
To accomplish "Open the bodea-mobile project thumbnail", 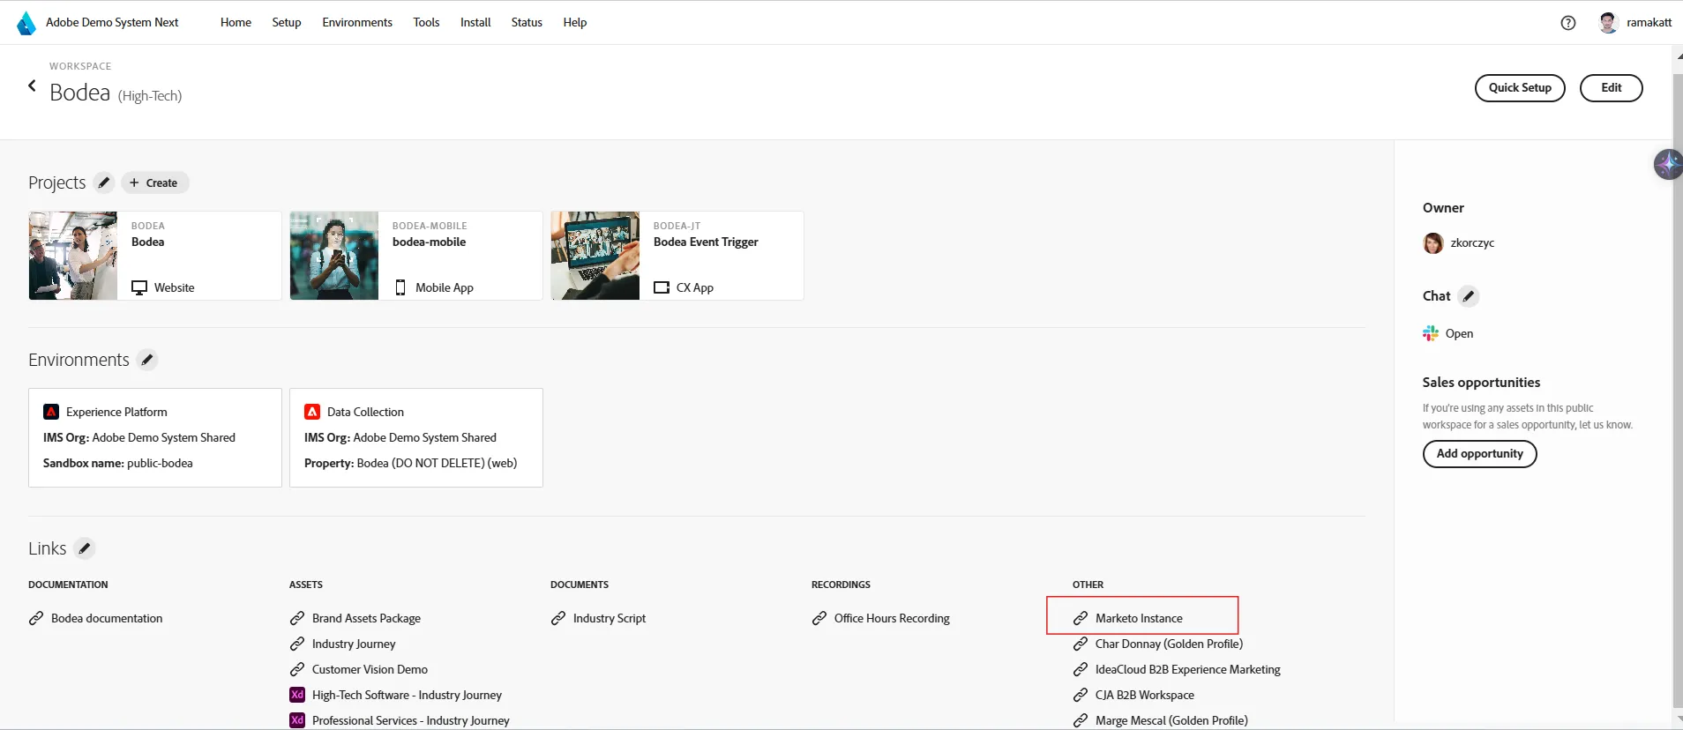I will coord(334,256).
